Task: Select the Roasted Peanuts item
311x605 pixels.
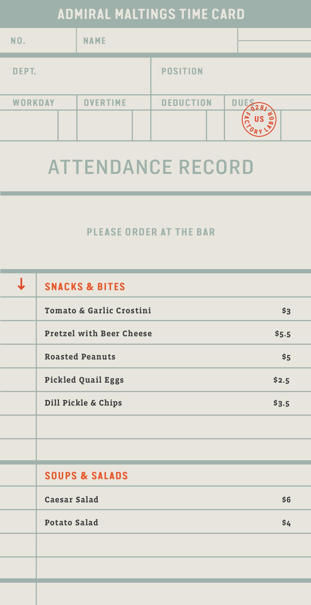Action: click(x=80, y=357)
